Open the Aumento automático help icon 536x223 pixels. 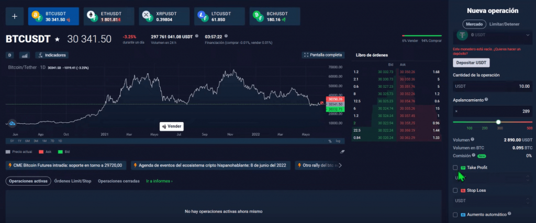509,214
